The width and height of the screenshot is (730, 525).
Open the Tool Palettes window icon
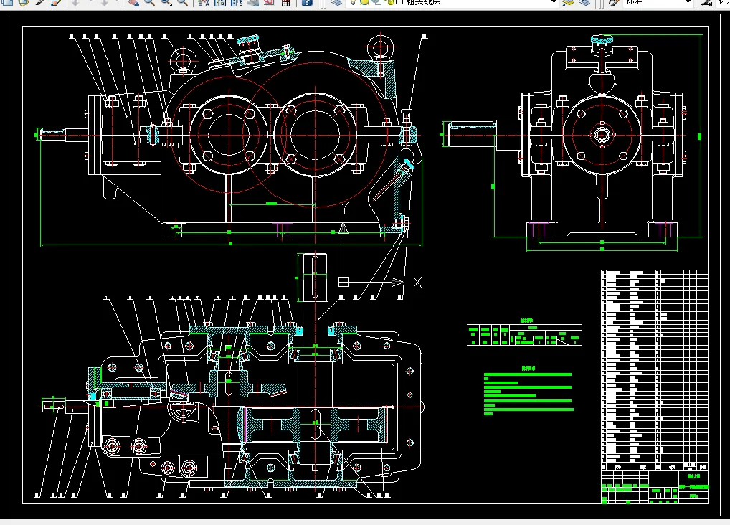[x=237, y=2]
